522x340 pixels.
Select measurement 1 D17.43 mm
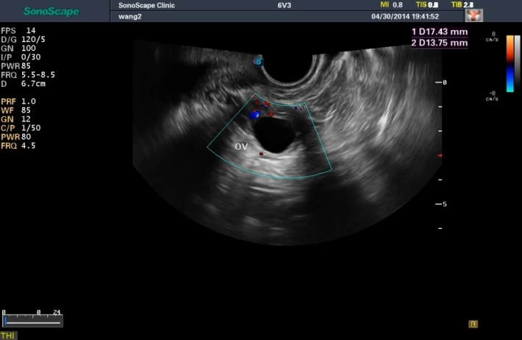point(439,33)
